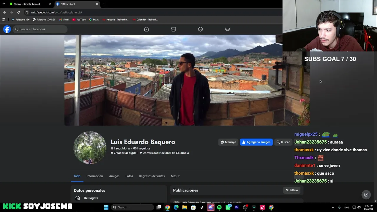Open the round profile picture

(x=90, y=148)
